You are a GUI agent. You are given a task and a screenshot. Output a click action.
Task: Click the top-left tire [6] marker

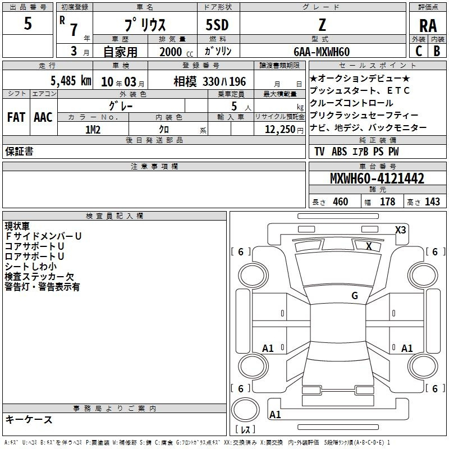241,252
